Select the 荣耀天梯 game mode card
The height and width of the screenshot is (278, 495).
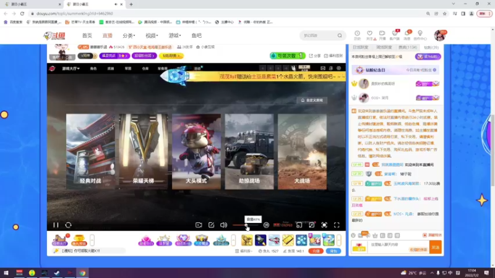pos(144,151)
